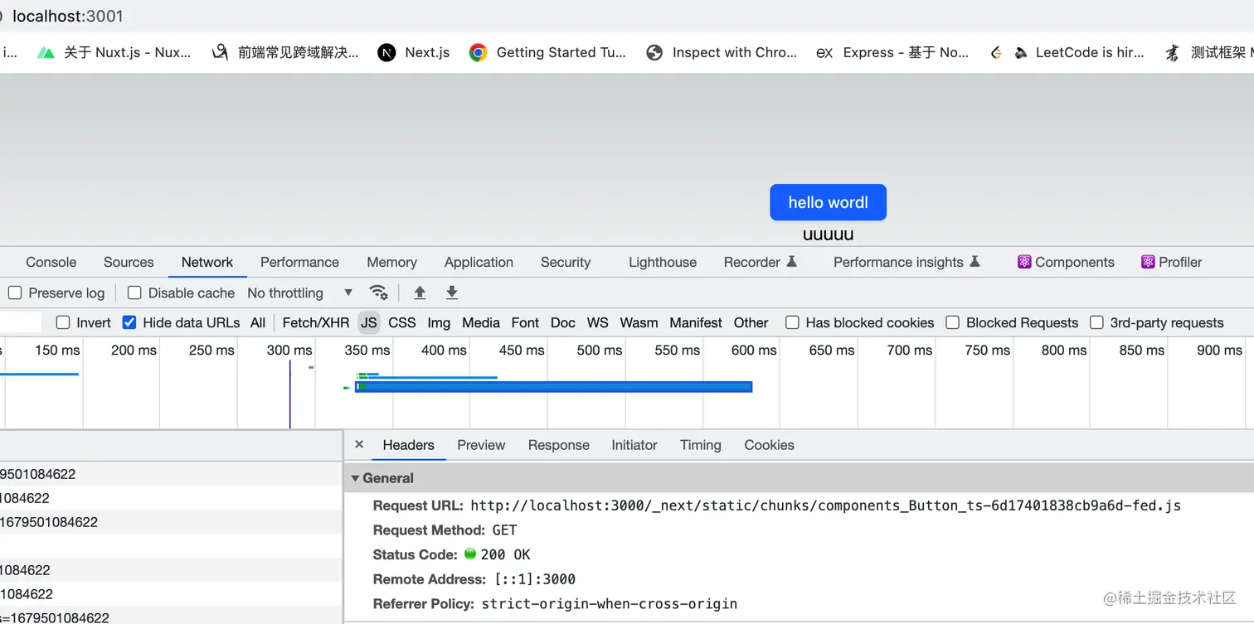Open the Nuxt.js bookmark

click(114, 52)
